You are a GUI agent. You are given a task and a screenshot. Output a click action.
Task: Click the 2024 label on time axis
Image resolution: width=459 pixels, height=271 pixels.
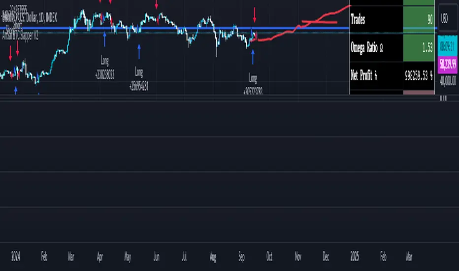16,257
